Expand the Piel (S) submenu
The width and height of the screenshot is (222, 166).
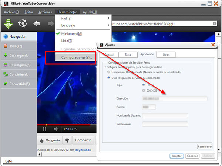pyautogui.click(x=83, y=18)
